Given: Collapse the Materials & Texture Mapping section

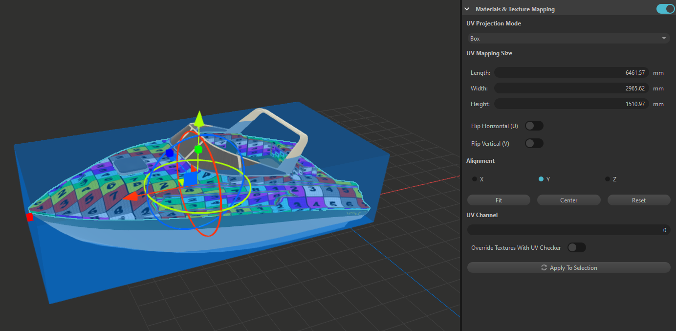Looking at the screenshot, I should pos(467,9).
